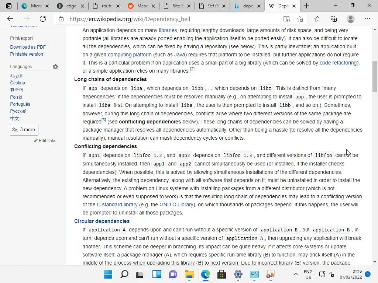Launch Teams Chat from the taskbar
Viewport: 378px width, 283px height.
pos(173,274)
